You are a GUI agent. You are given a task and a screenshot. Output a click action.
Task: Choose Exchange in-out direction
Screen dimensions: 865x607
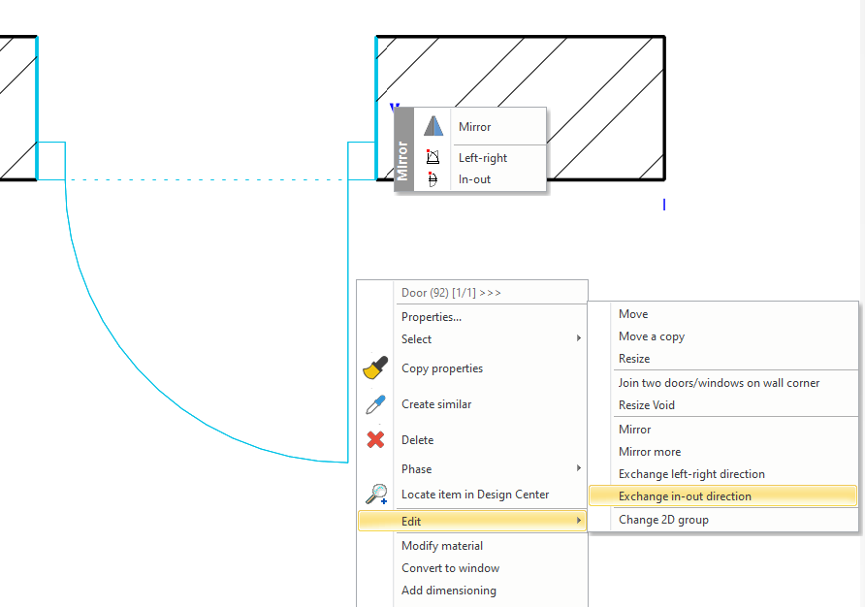722,496
